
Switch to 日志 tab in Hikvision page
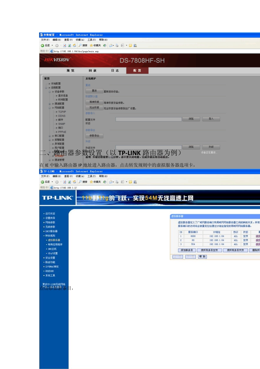tap(115, 71)
